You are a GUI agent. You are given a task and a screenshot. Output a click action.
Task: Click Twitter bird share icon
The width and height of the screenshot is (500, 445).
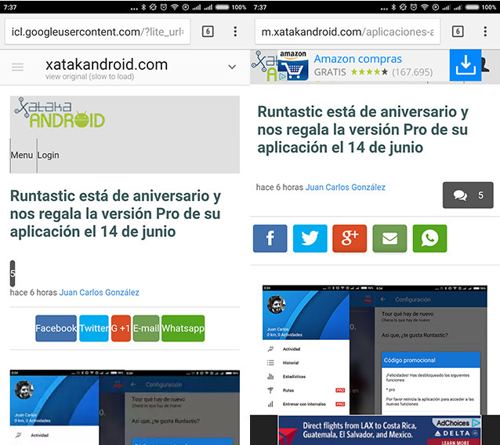(x=310, y=239)
